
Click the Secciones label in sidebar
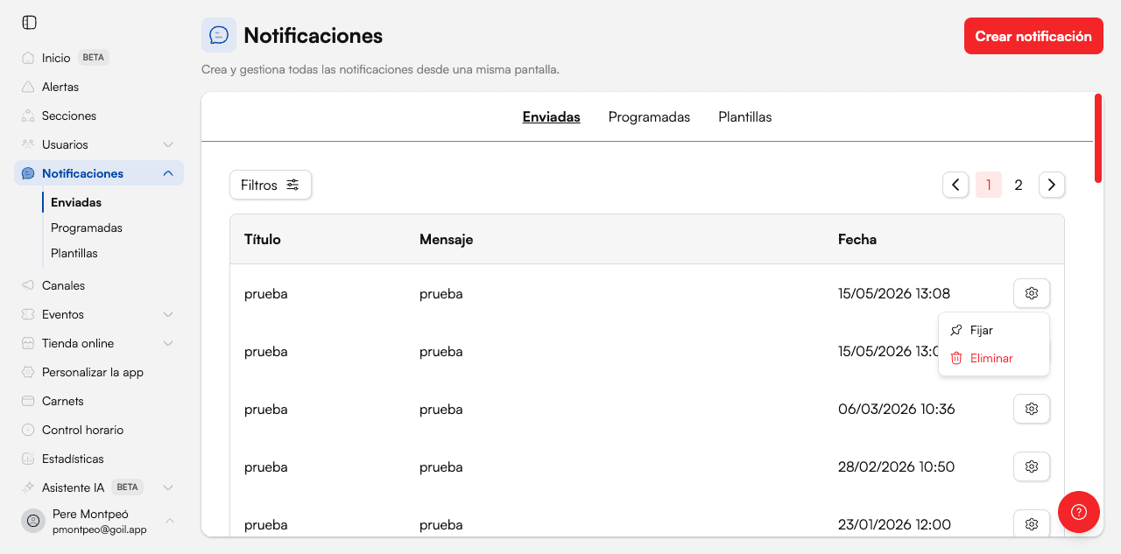69,116
